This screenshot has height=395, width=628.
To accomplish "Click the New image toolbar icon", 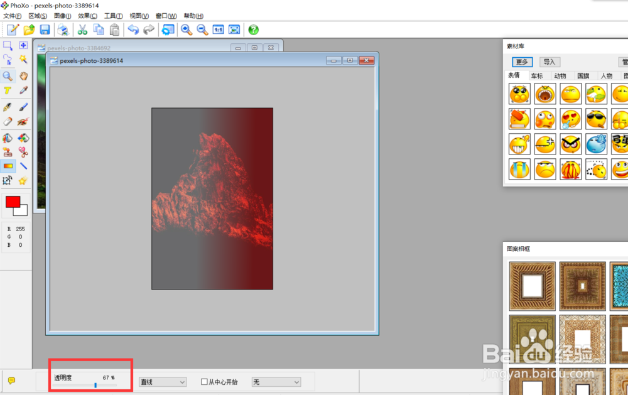I will 13,30.
